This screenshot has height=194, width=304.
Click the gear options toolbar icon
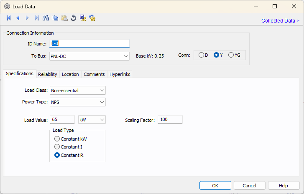[92, 18]
